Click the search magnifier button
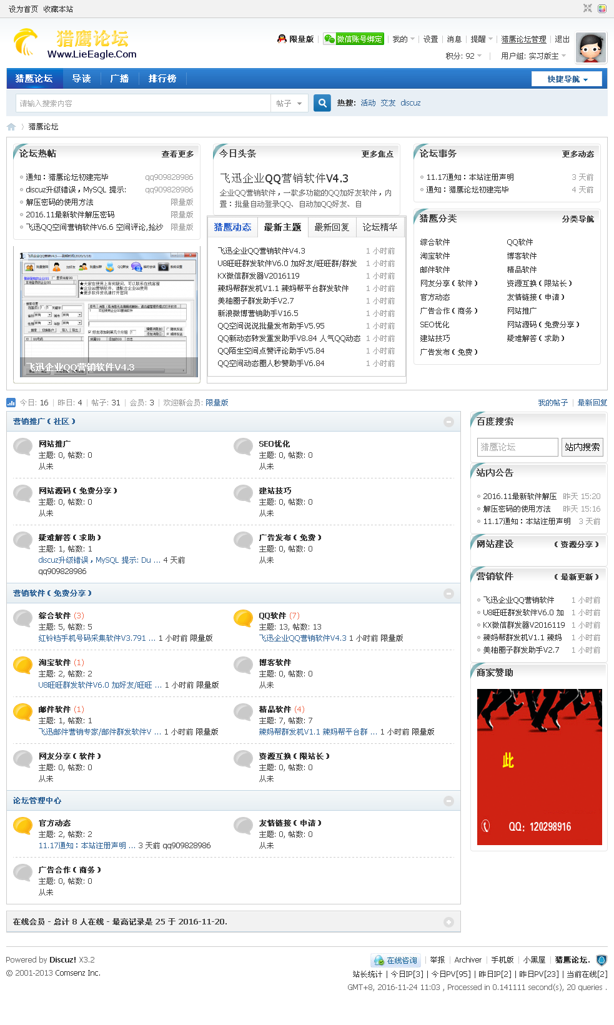The image size is (614, 1025). (x=322, y=103)
